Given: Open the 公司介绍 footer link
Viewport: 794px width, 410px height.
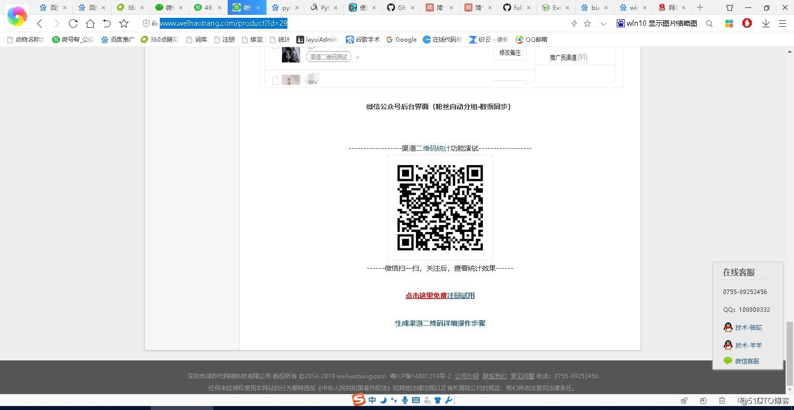Looking at the screenshot, I should (x=467, y=376).
